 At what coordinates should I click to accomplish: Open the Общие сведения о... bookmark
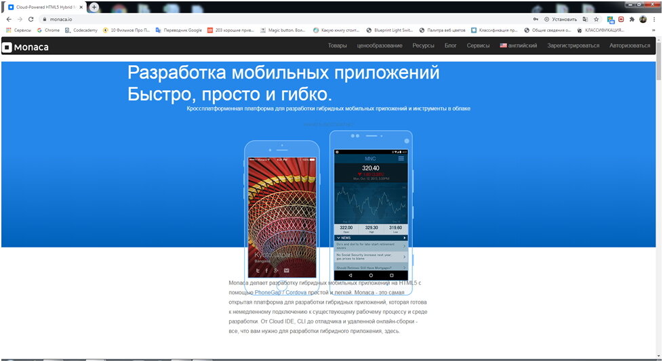click(548, 31)
